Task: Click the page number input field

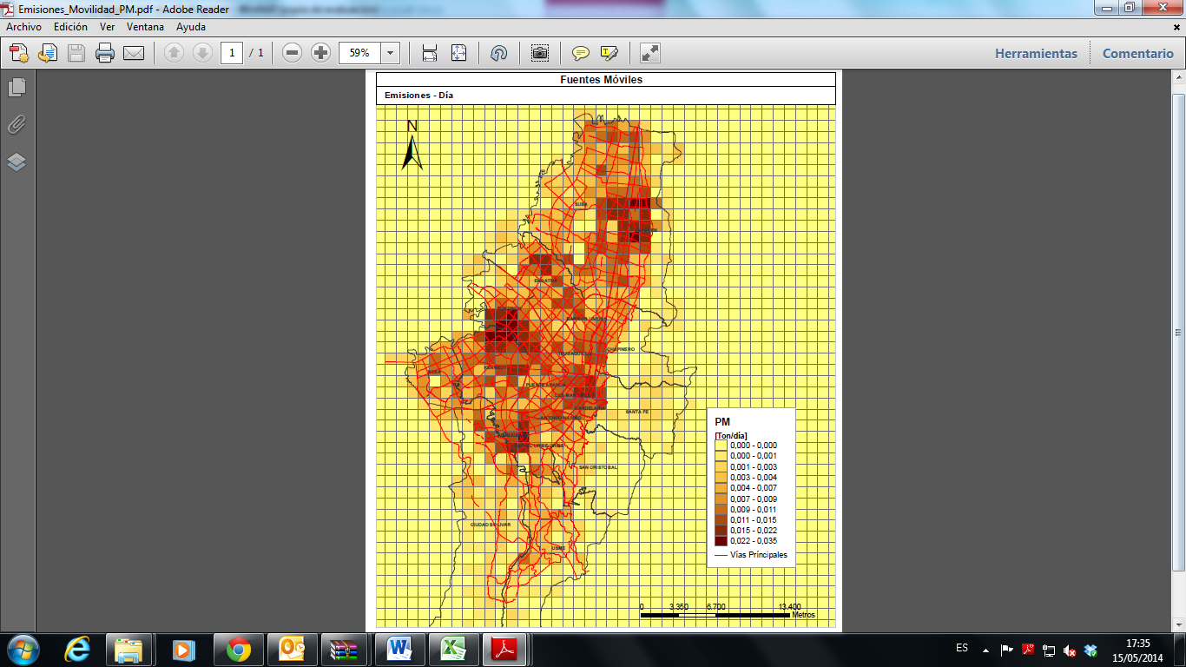Action: (231, 53)
